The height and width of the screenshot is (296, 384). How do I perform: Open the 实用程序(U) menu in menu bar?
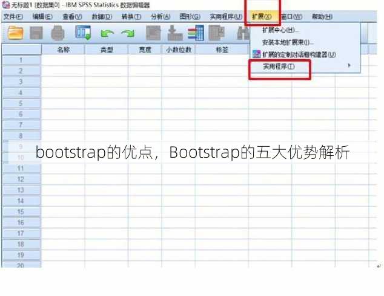pyautogui.click(x=226, y=16)
